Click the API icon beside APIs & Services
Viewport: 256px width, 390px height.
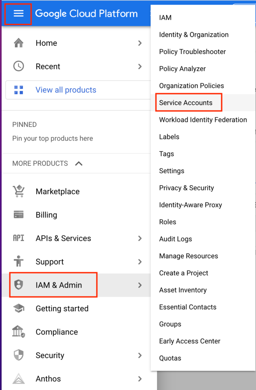[x=19, y=238]
